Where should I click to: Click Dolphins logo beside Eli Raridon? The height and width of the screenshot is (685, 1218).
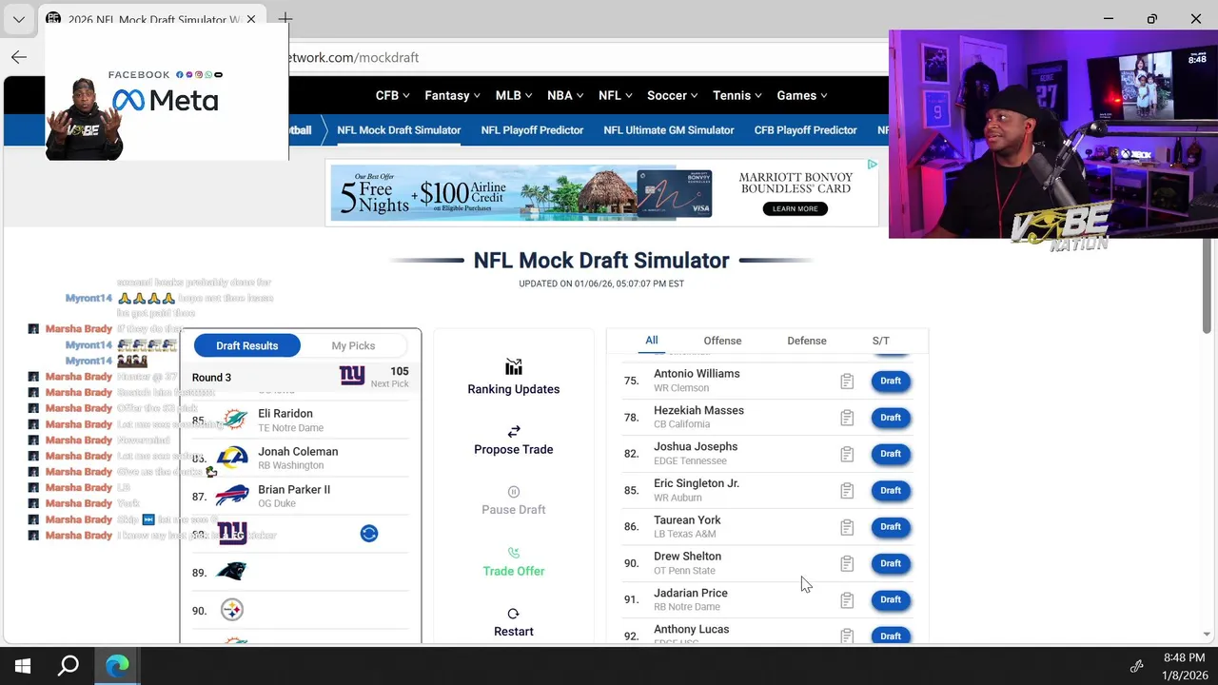click(x=233, y=420)
